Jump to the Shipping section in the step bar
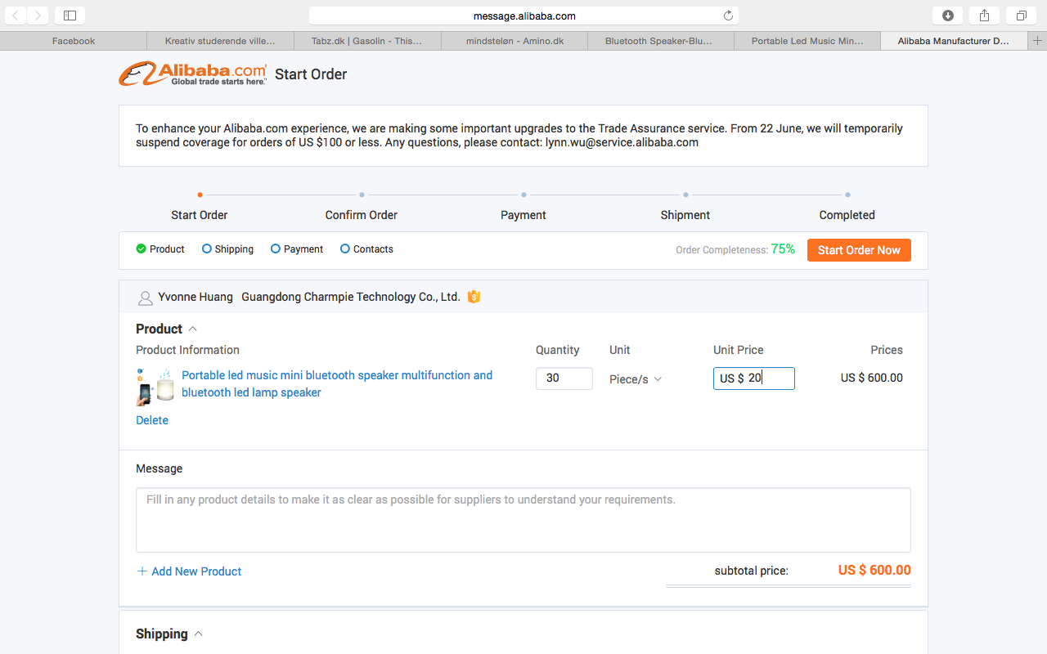The image size is (1047, 654). [x=228, y=249]
